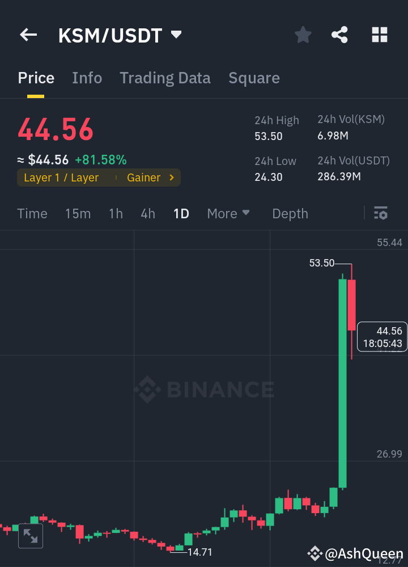The width and height of the screenshot is (408, 567).
Task: Tap the back arrow to return
Action: (x=28, y=35)
